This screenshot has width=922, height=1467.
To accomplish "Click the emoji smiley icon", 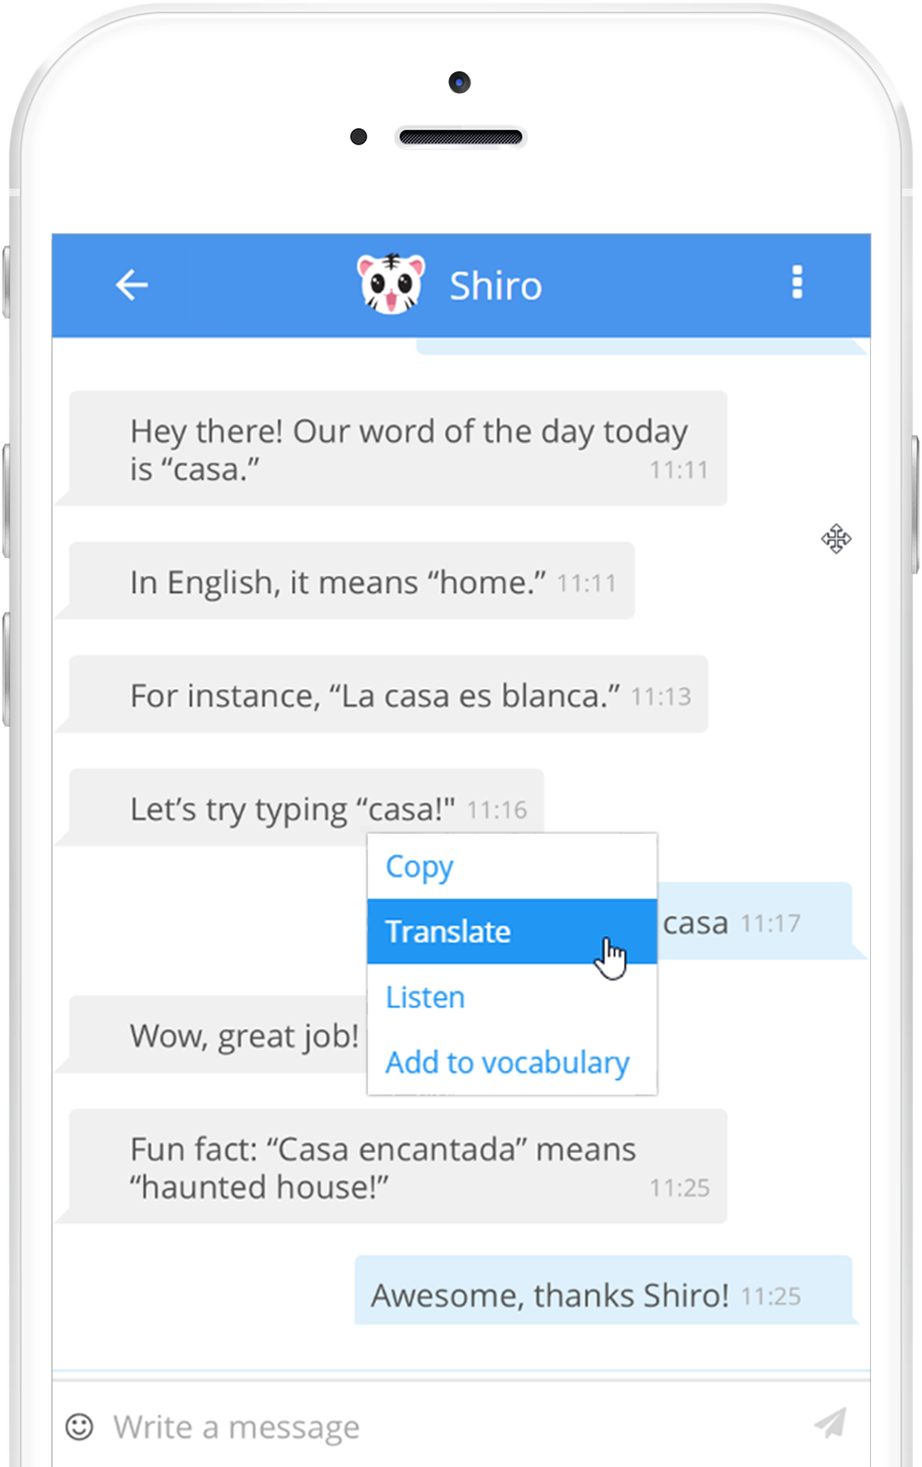I will click(x=79, y=1425).
